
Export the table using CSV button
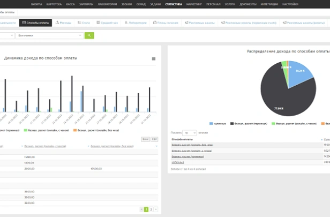point(154,139)
